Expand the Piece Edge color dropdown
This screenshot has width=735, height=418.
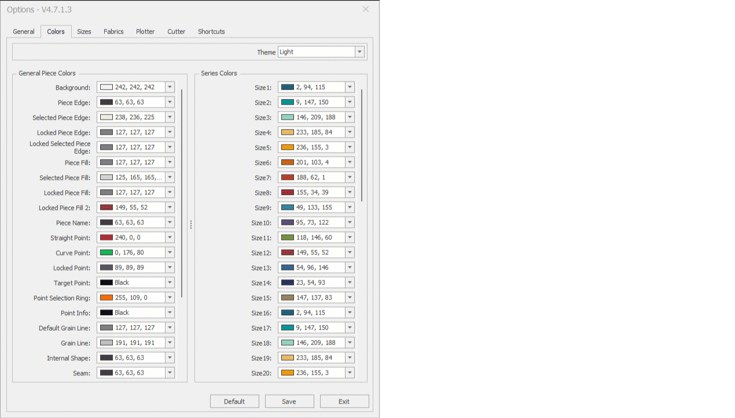pyautogui.click(x=170, y=102)
